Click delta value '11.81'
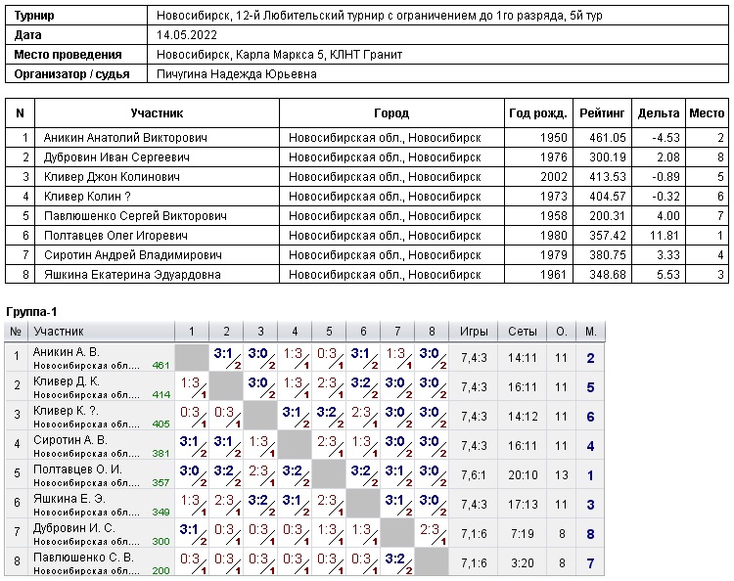The width and height of the screenshot is (734, 581). coord(665,236)
